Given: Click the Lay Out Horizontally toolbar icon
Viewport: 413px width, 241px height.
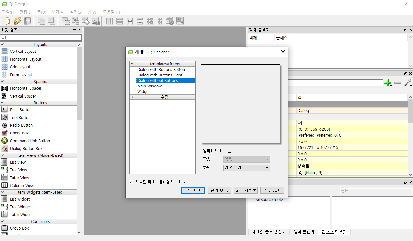Looking at the screenshot, I should click(110, 21).
